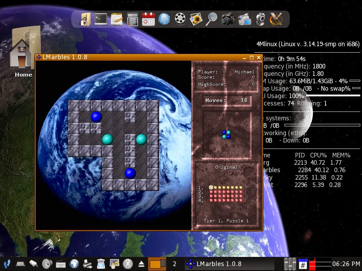This screenshot has width=362, height=271.
Task: Click the highlighted first puzzle dot in row 1
Action: pos(211,187)
